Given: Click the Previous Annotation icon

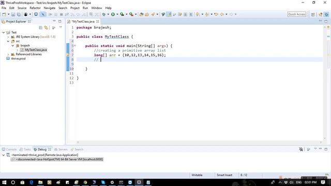Looking at the screenshot, I should [x=207, y=14].
